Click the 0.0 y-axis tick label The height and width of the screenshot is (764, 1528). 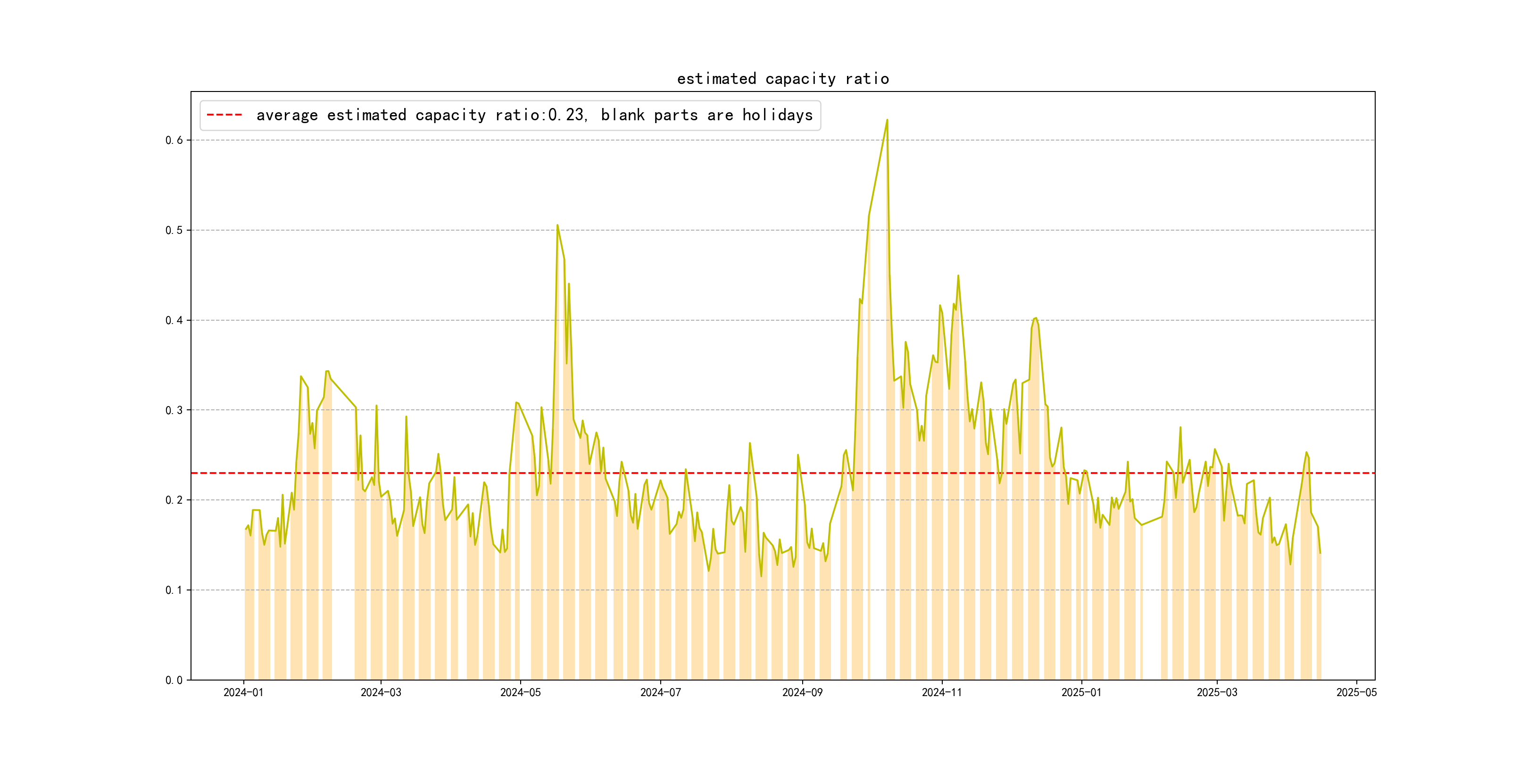(174, 680)
